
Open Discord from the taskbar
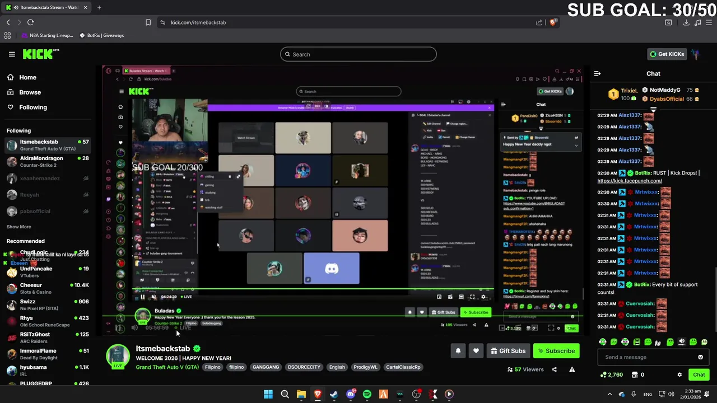(351, 394)
